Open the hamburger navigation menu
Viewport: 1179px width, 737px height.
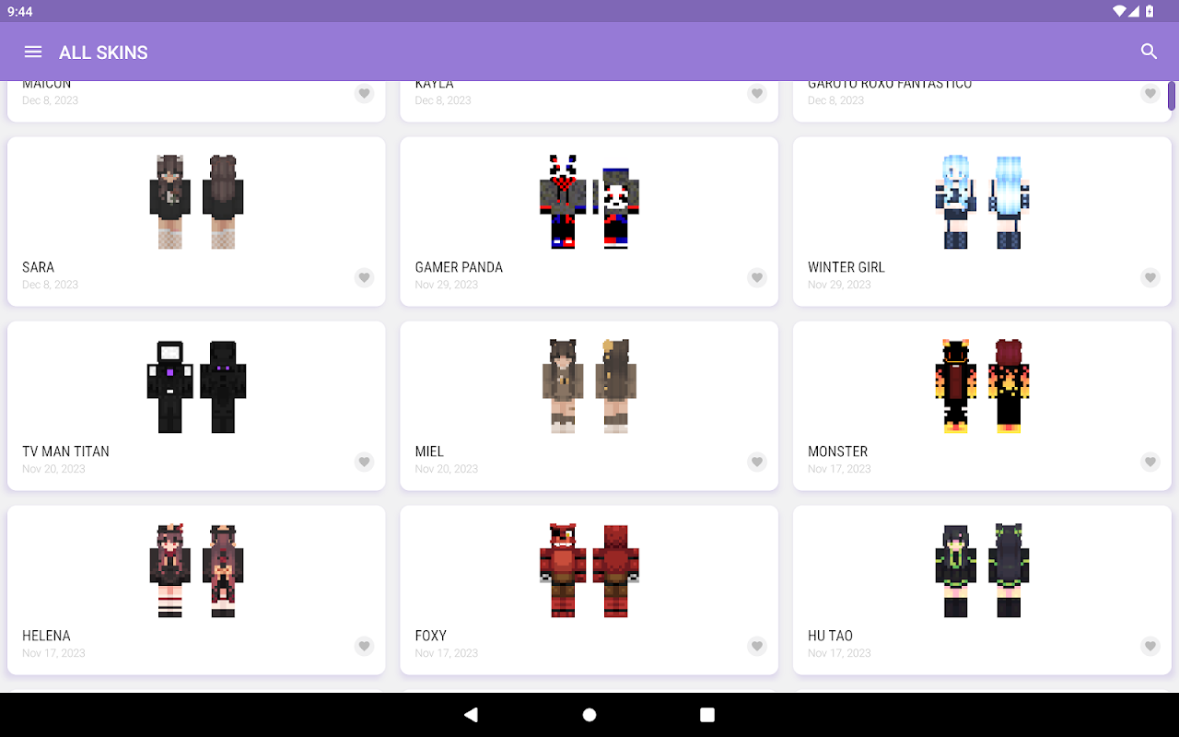pyautogui.click(x=33, y=53)
